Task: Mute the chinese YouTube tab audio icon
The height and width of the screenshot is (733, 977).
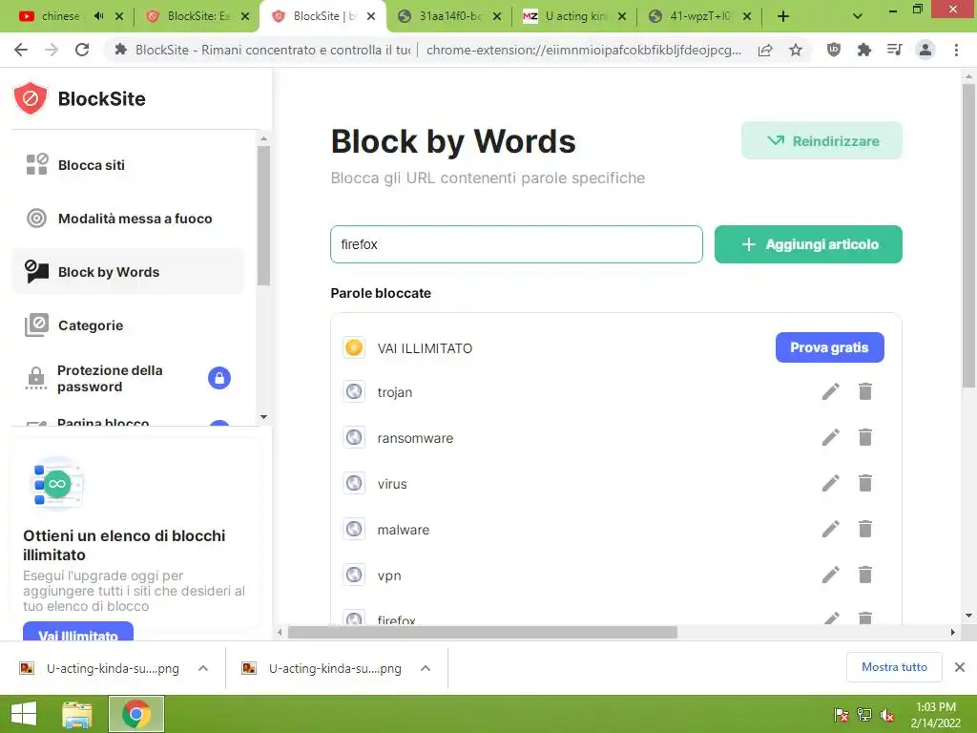Action: click(98, 16)
